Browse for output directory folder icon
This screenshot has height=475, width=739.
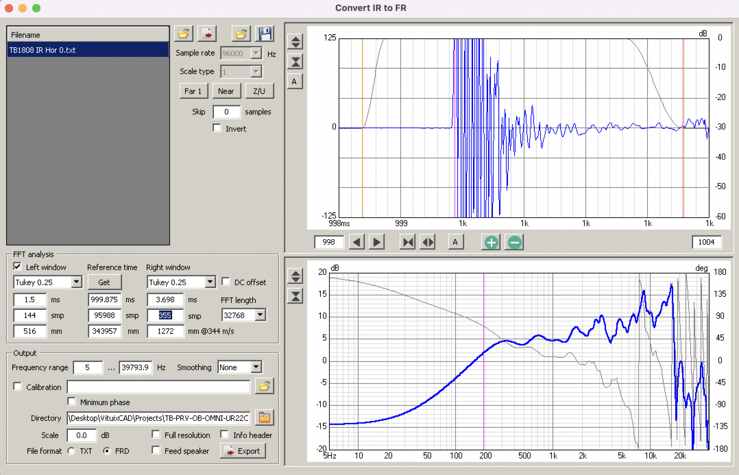coord(264,418)
